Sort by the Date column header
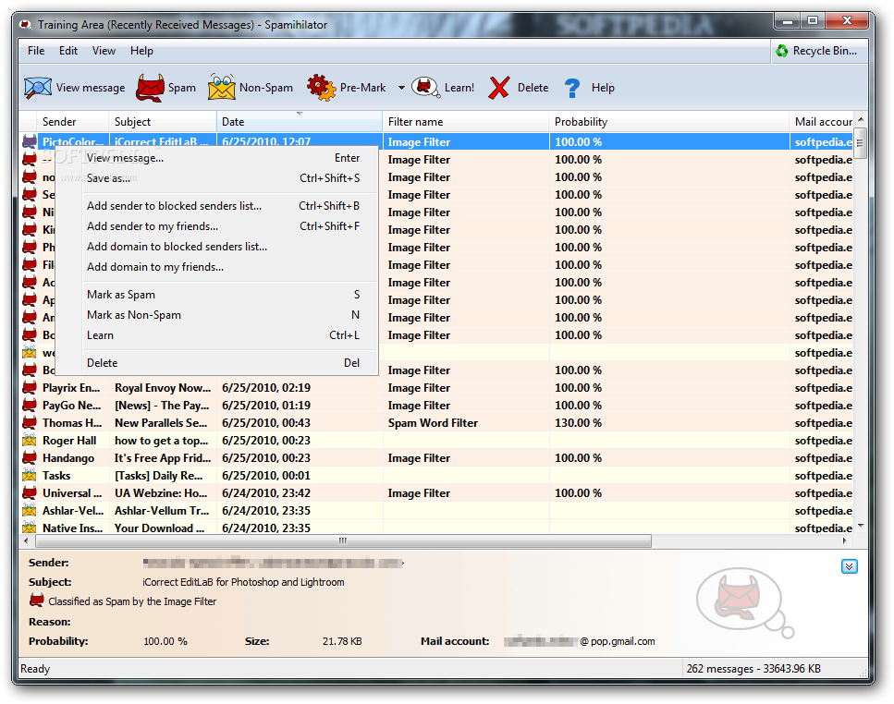 click(300, 122)
